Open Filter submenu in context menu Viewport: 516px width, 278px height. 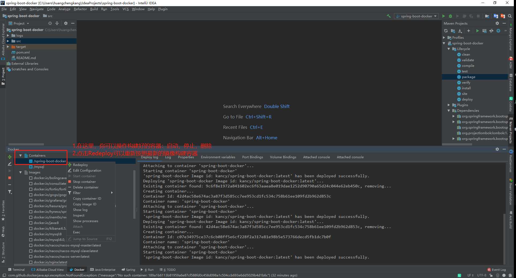coord(91,193)
